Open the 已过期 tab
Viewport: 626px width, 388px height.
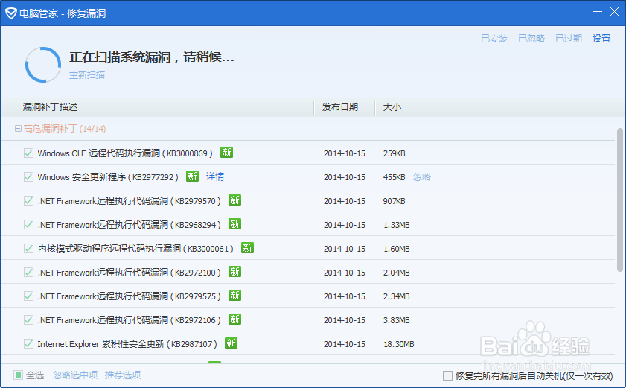click(x=569, y=39)
